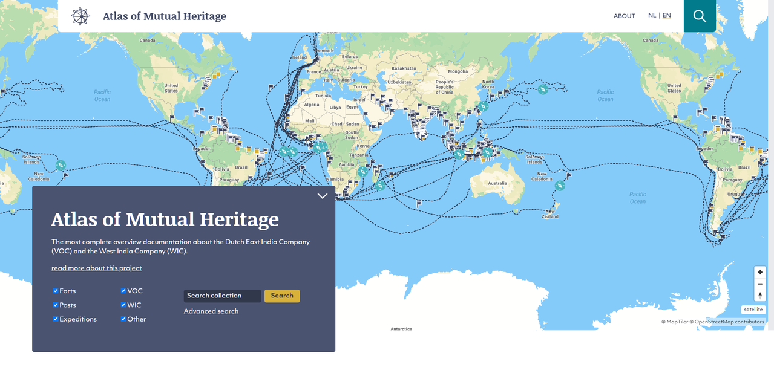The width and height of the screenshot is (774, 367).
Task: Zoom out the map with minus button
Action: 760,284
